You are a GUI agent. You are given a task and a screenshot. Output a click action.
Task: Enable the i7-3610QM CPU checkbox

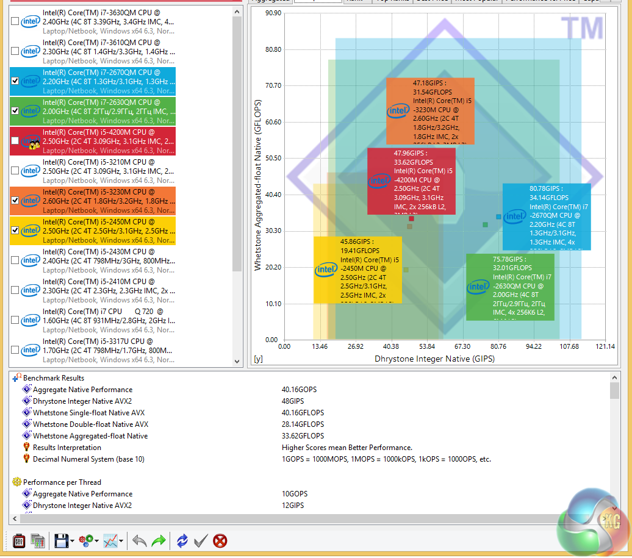(x=15, y=51)
